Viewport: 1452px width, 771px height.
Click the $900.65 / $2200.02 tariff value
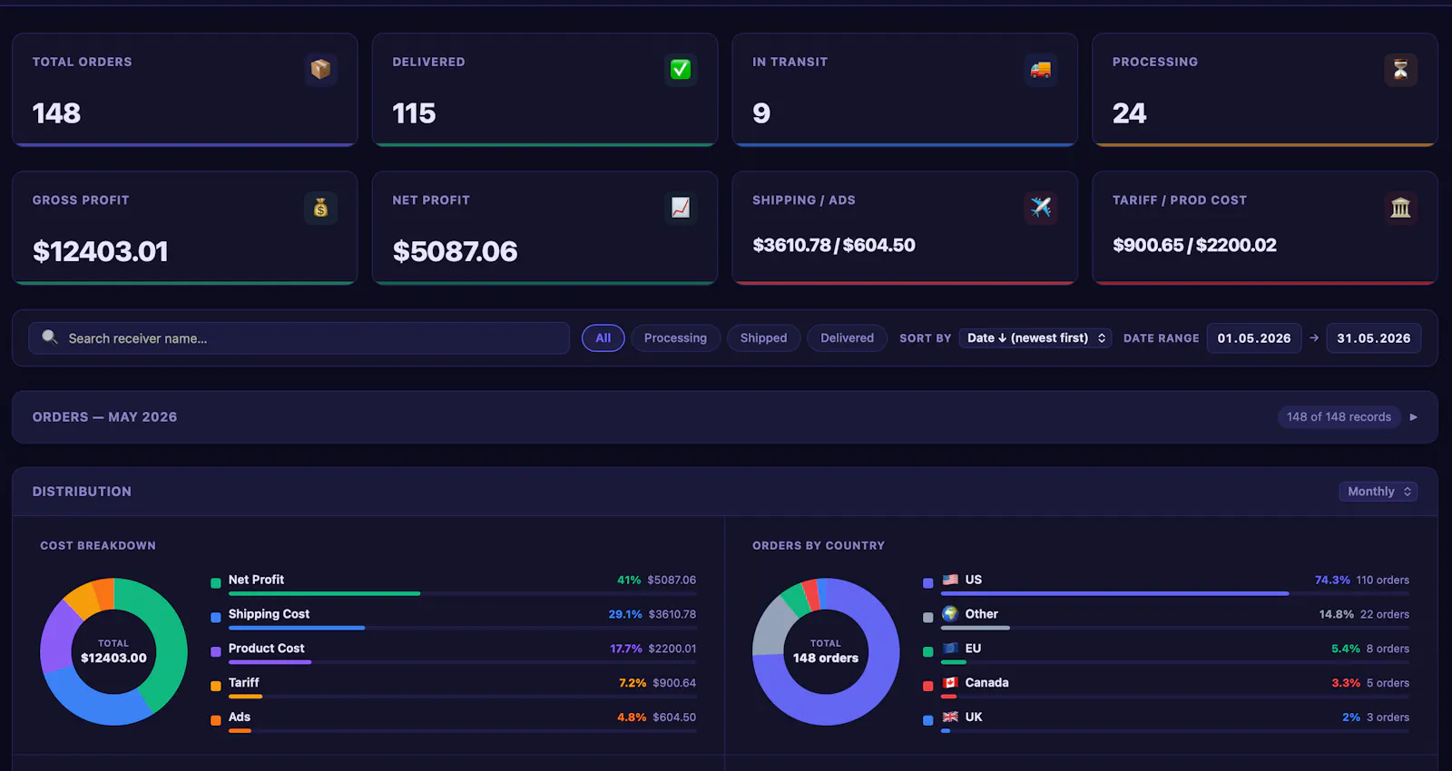click(1194, 245)
